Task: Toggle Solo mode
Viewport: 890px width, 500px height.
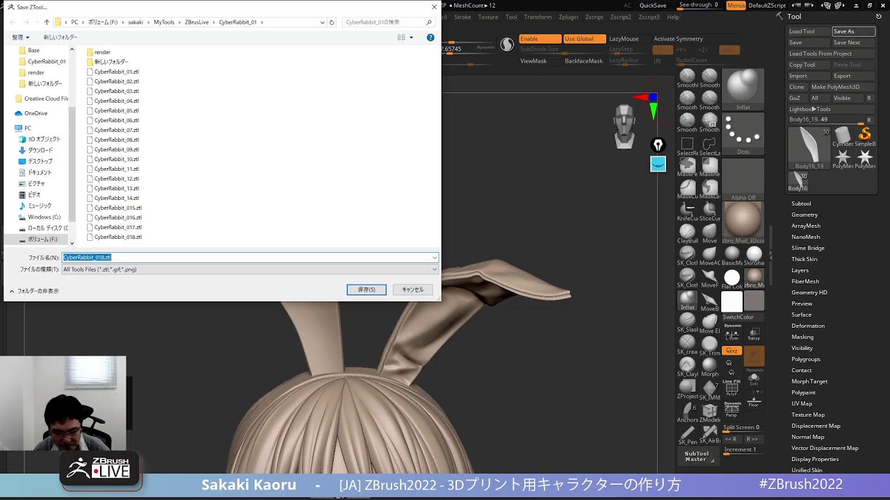Action: (x=754, y=378)
